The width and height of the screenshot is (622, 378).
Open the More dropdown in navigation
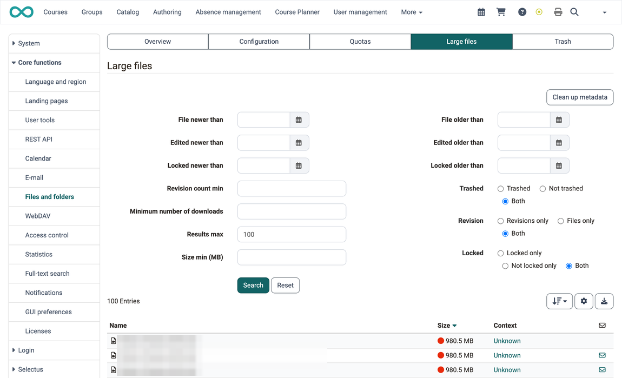pyautogui.click(x=412, y=12)
